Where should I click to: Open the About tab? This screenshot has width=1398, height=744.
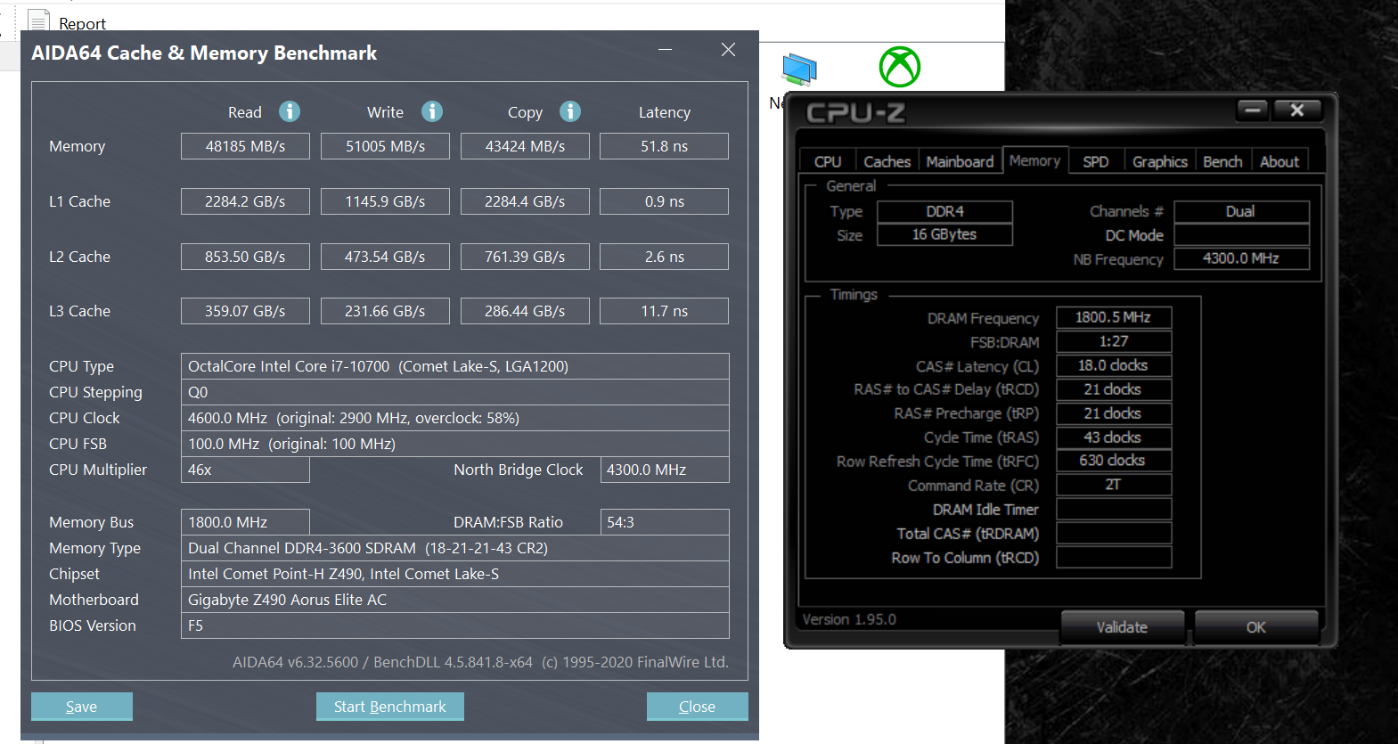tap(1279, 161)
